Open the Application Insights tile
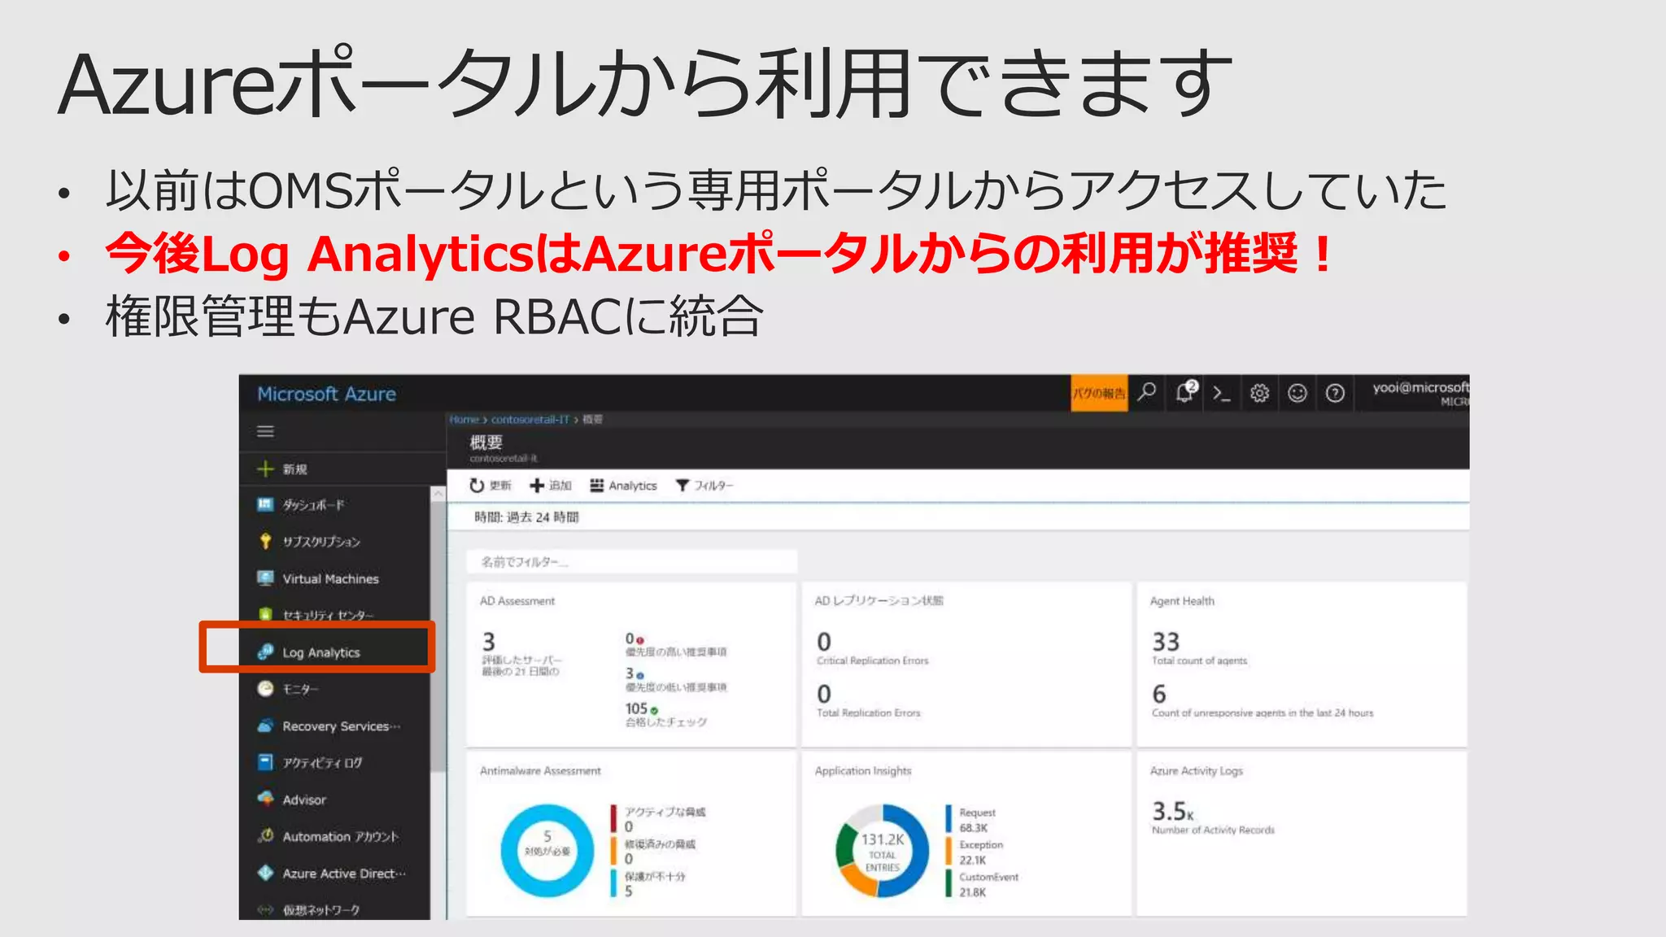 [x=966, y=834]
